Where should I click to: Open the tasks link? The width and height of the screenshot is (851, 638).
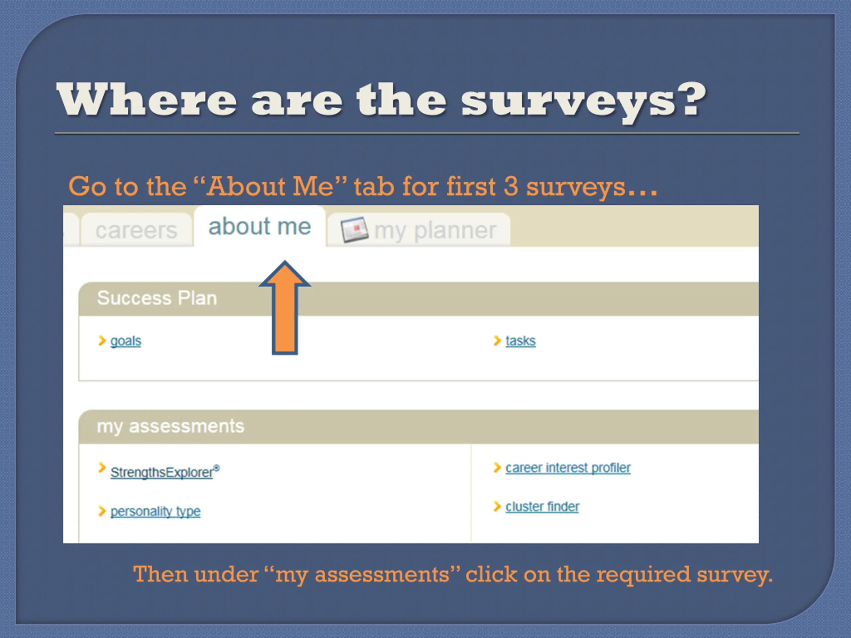click(x=521, y=341)
